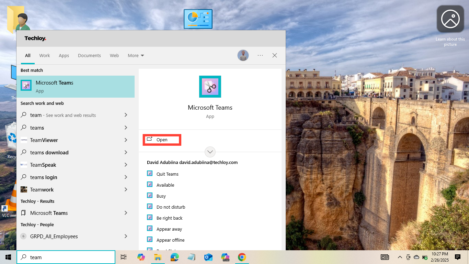Open the three-dot options menu
469x264 pixels.
(x=260, y=55)
